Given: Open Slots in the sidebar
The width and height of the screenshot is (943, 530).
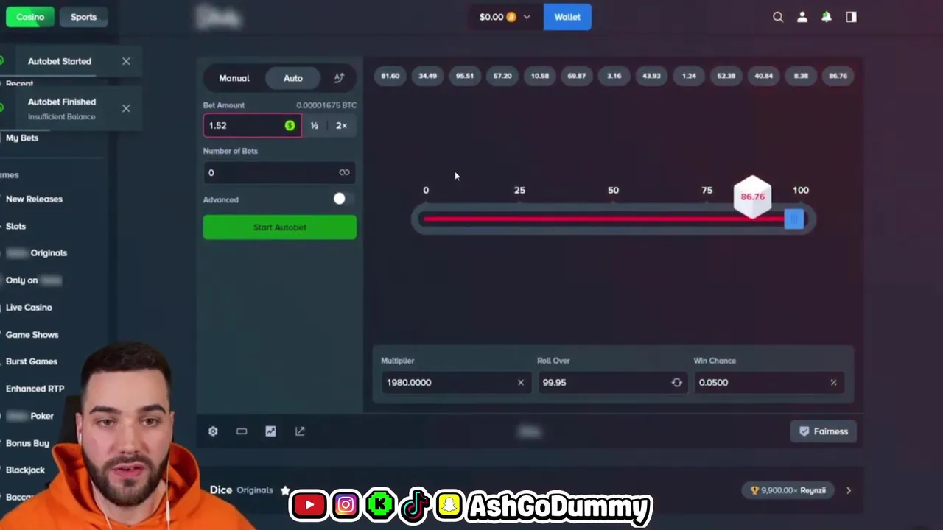Looking at the screenshot, I should click(x=15, y=226).
